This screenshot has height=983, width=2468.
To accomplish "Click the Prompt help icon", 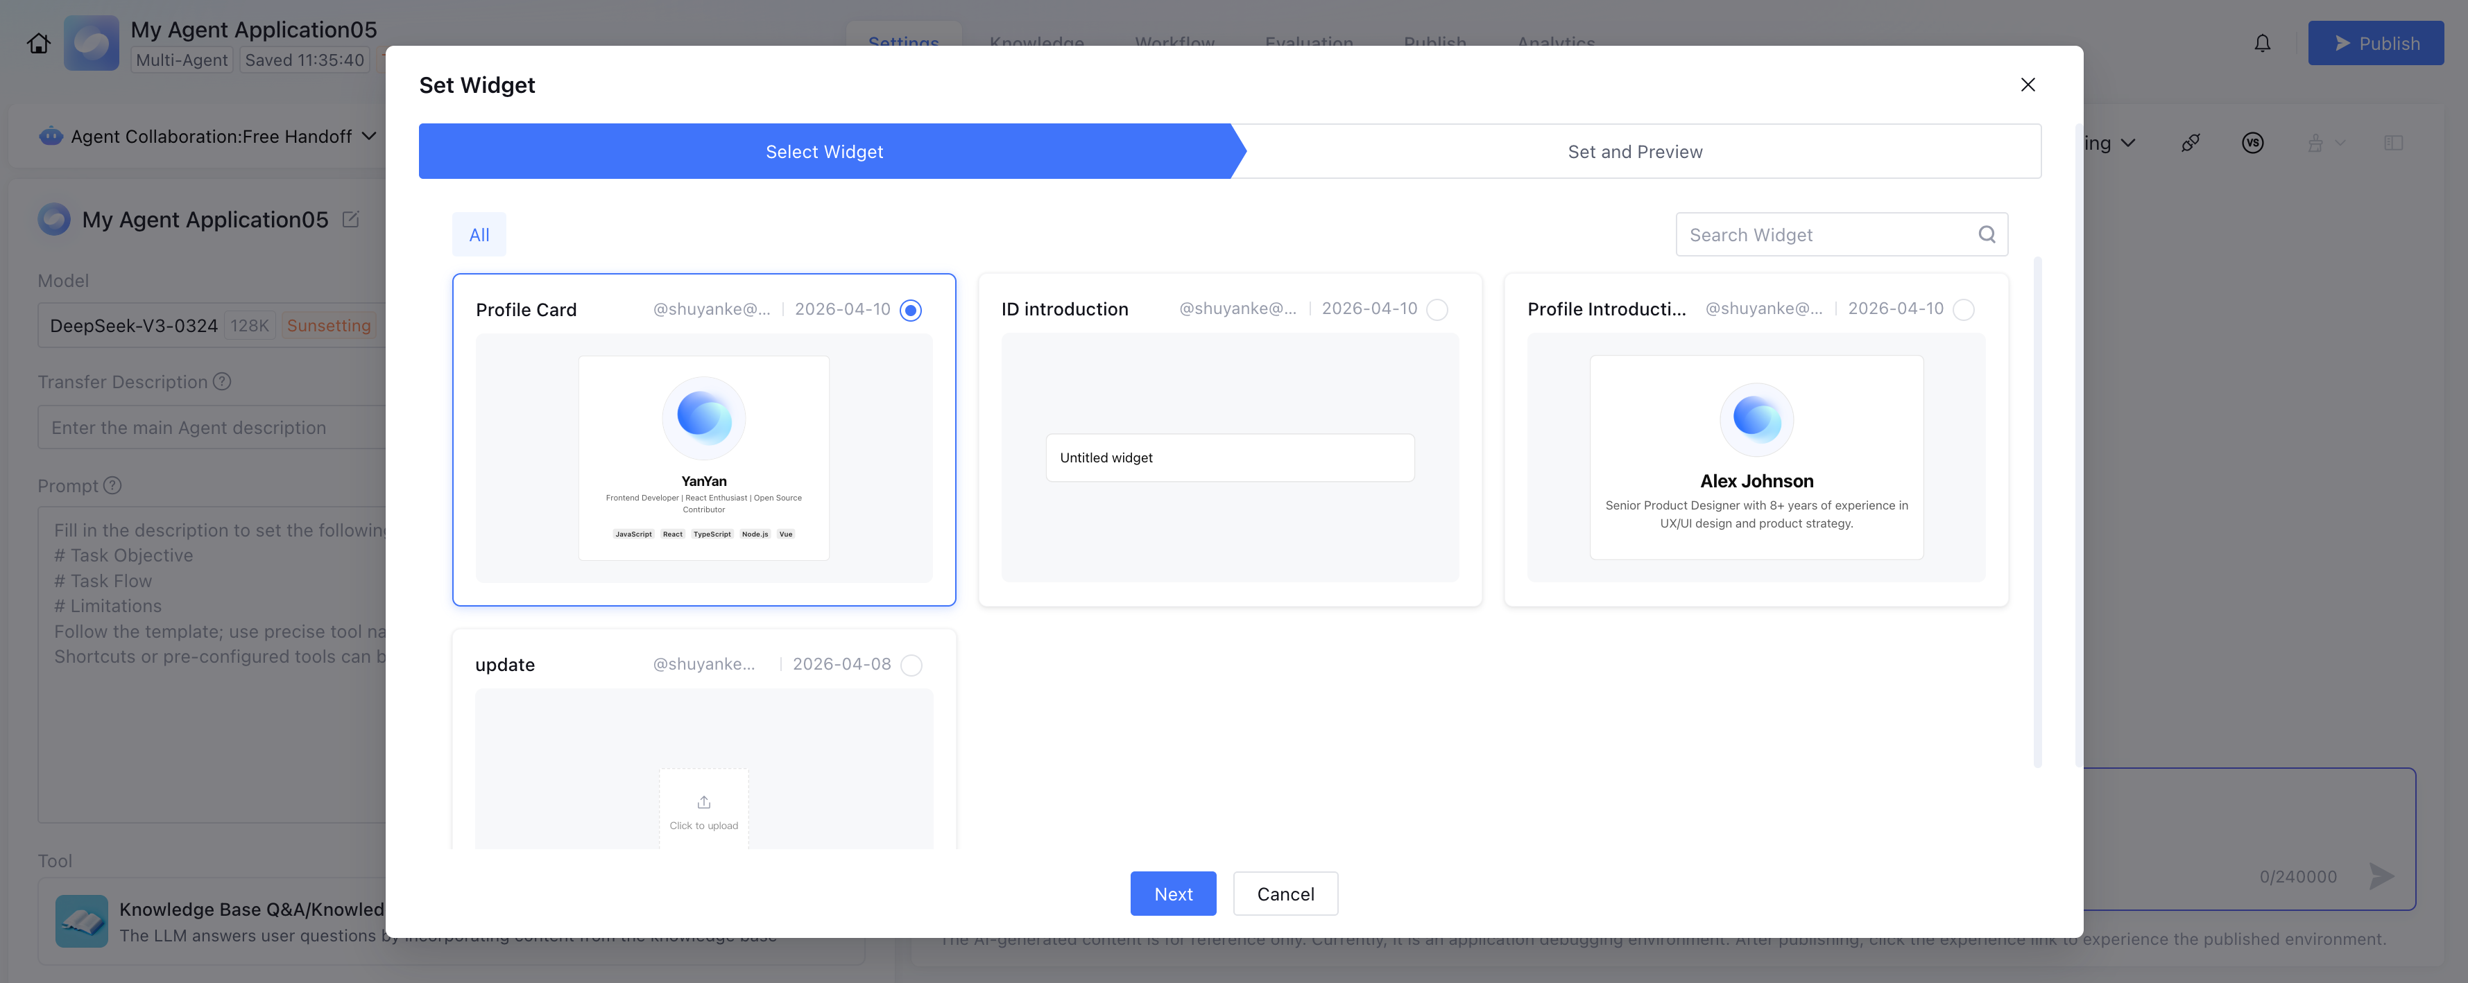I will (x=112, y=485).
